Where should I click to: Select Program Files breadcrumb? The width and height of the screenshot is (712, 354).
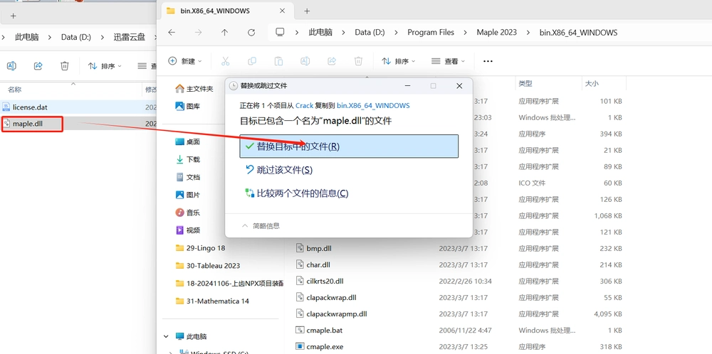431,32
